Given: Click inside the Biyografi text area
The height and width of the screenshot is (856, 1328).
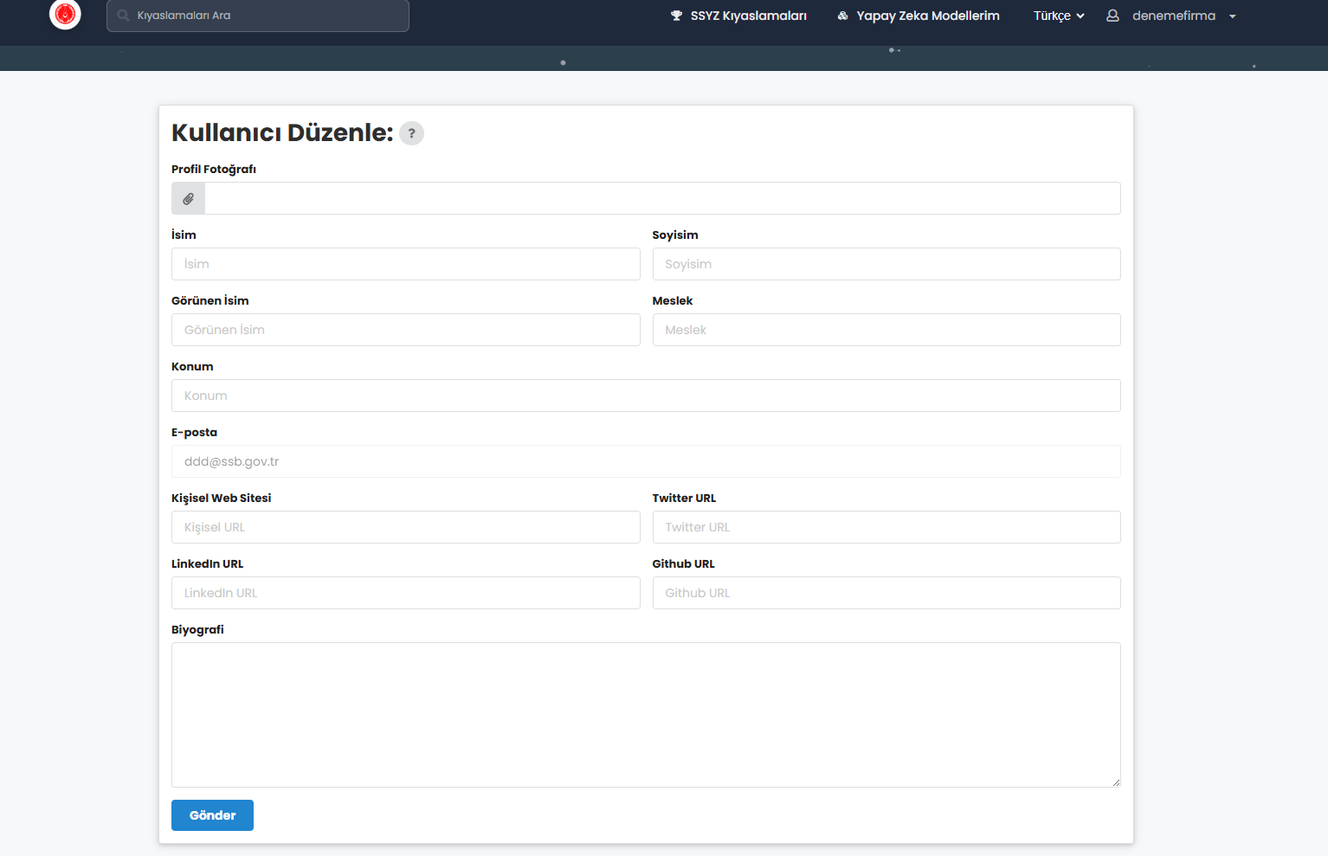Looking at the screenshot, I should point(645,714).
